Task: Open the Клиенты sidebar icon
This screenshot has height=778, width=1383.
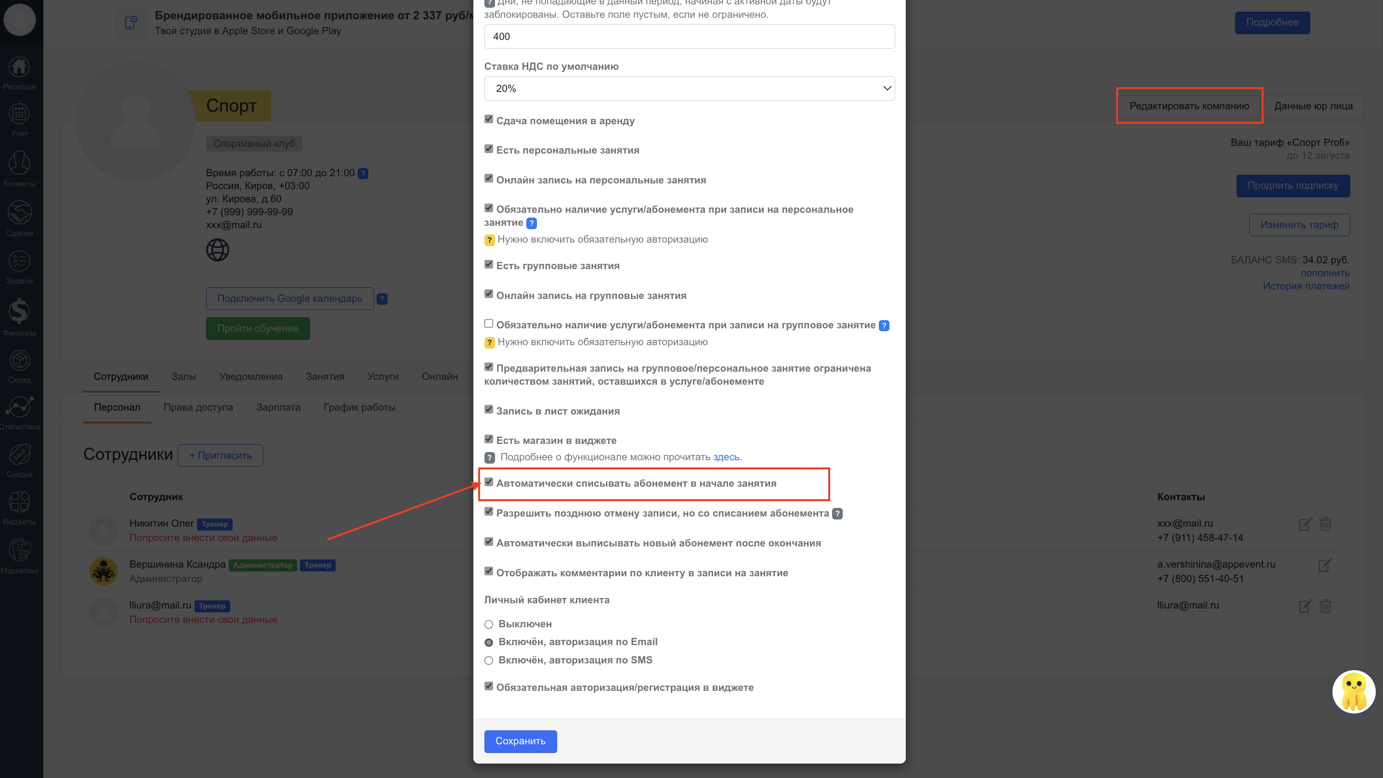Action: (19, 163)
